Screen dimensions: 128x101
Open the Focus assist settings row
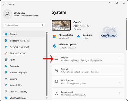coord(88,93)
